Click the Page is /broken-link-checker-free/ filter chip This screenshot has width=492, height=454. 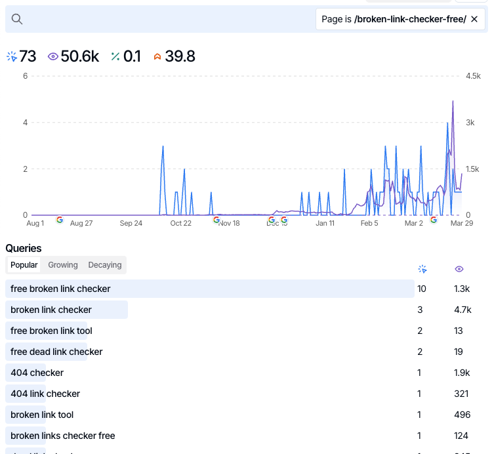click(x=400, y=19)
